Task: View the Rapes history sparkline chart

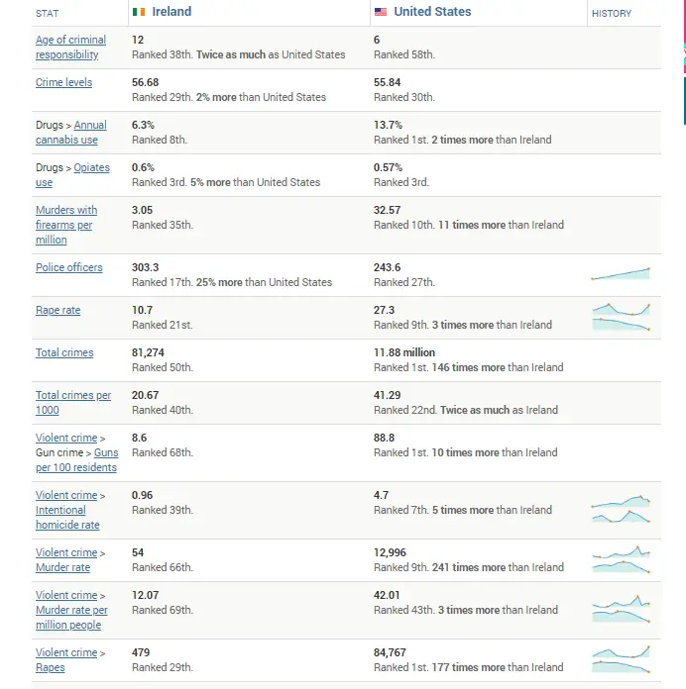Action: pos(621,659)
